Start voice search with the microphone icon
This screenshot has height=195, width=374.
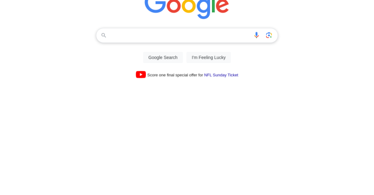pos(256,35)
